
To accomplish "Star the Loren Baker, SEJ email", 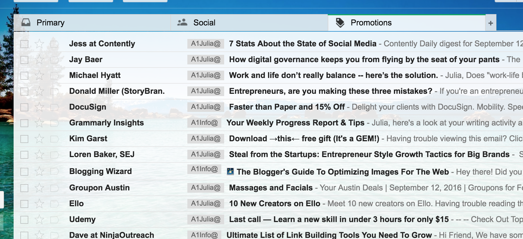I will click(39, 155).
